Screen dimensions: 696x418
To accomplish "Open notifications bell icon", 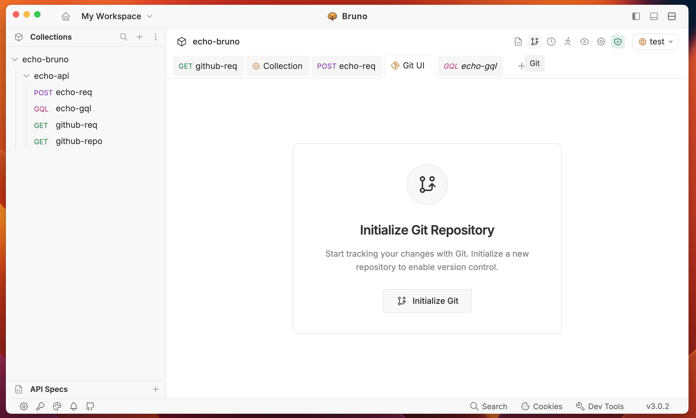I will [74, 406].
